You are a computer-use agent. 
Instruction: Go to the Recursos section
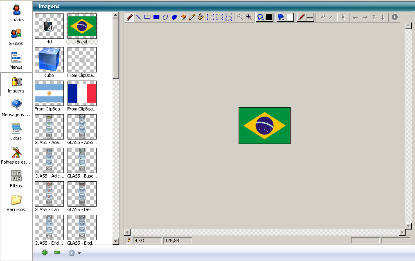coord(16,203)
